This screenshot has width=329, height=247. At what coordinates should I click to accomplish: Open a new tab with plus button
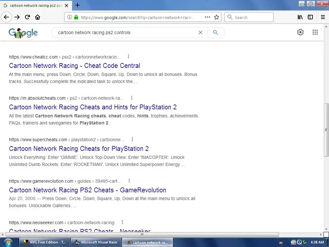tap(77, 5)
